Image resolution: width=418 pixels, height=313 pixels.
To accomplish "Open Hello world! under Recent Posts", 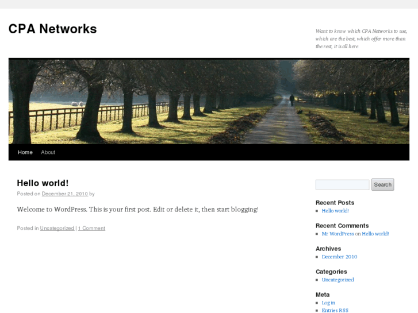I will coord(335,211).
